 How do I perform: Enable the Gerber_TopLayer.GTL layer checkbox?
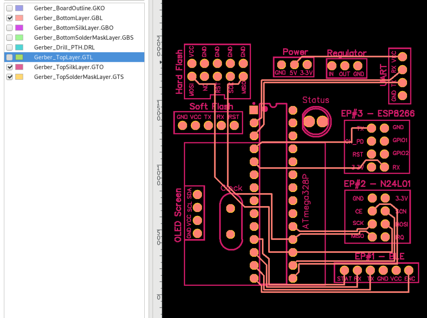(10, 57)
